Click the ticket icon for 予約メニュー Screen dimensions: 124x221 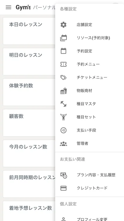64,64
